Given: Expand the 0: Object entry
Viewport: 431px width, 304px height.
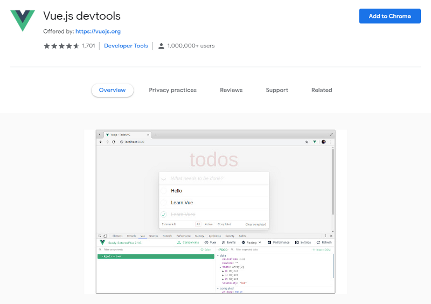Looking at the screenshot, I should 223,271.
